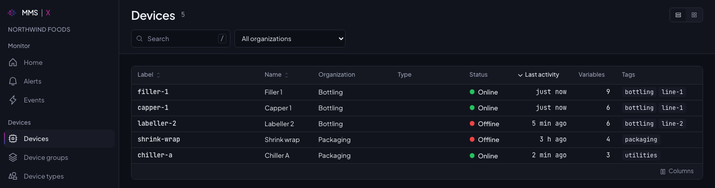Click the Type column header

(405, 75)
